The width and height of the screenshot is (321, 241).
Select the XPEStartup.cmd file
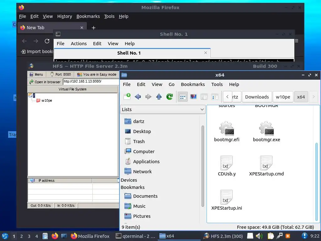point(266,166)
